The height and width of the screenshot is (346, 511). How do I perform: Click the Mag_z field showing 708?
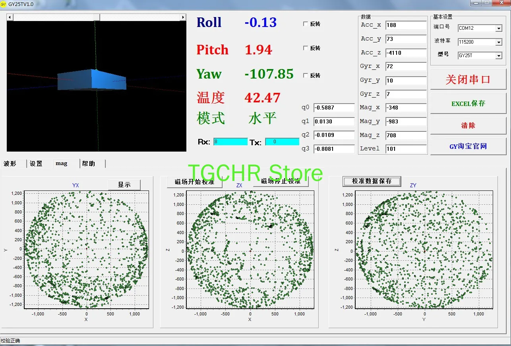click(406, 135)
